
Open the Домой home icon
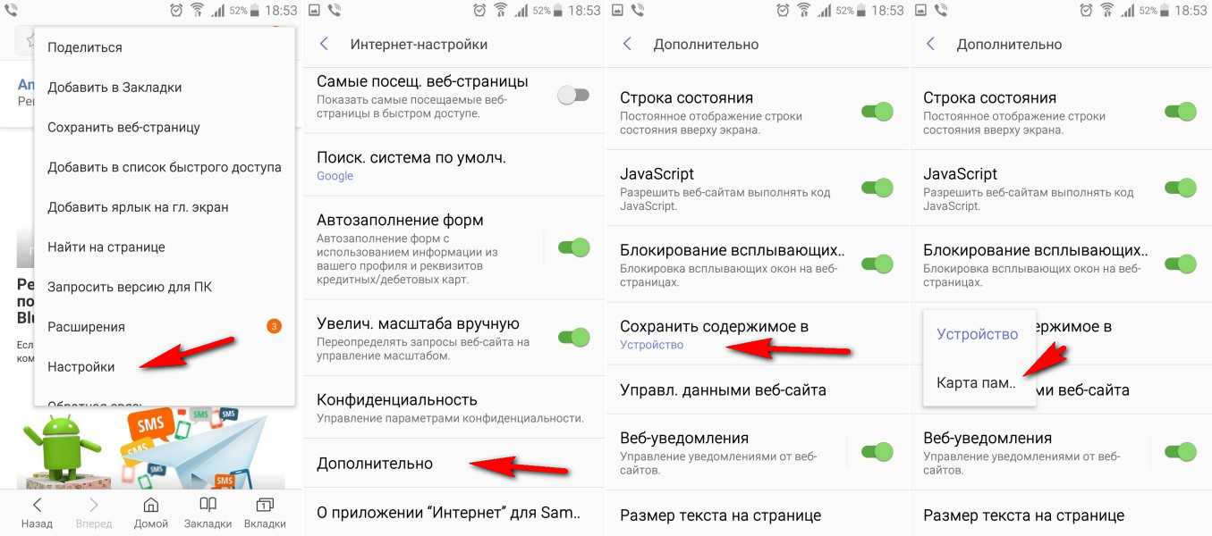tap(151, 505)
